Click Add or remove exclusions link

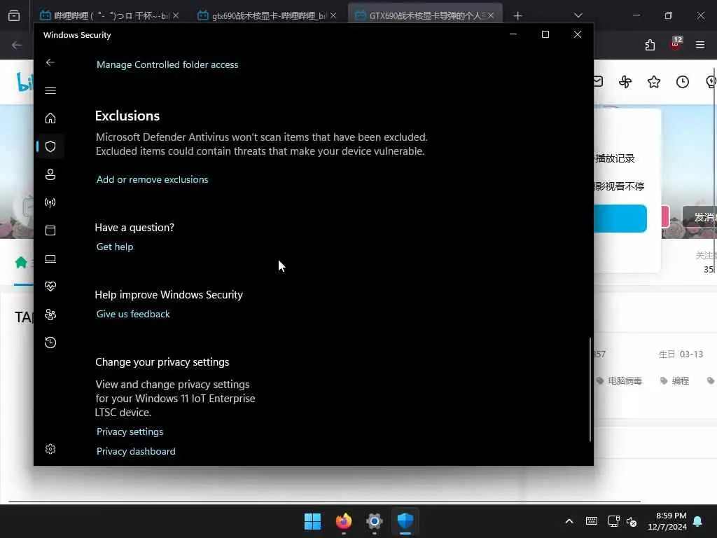click(152, 179)
